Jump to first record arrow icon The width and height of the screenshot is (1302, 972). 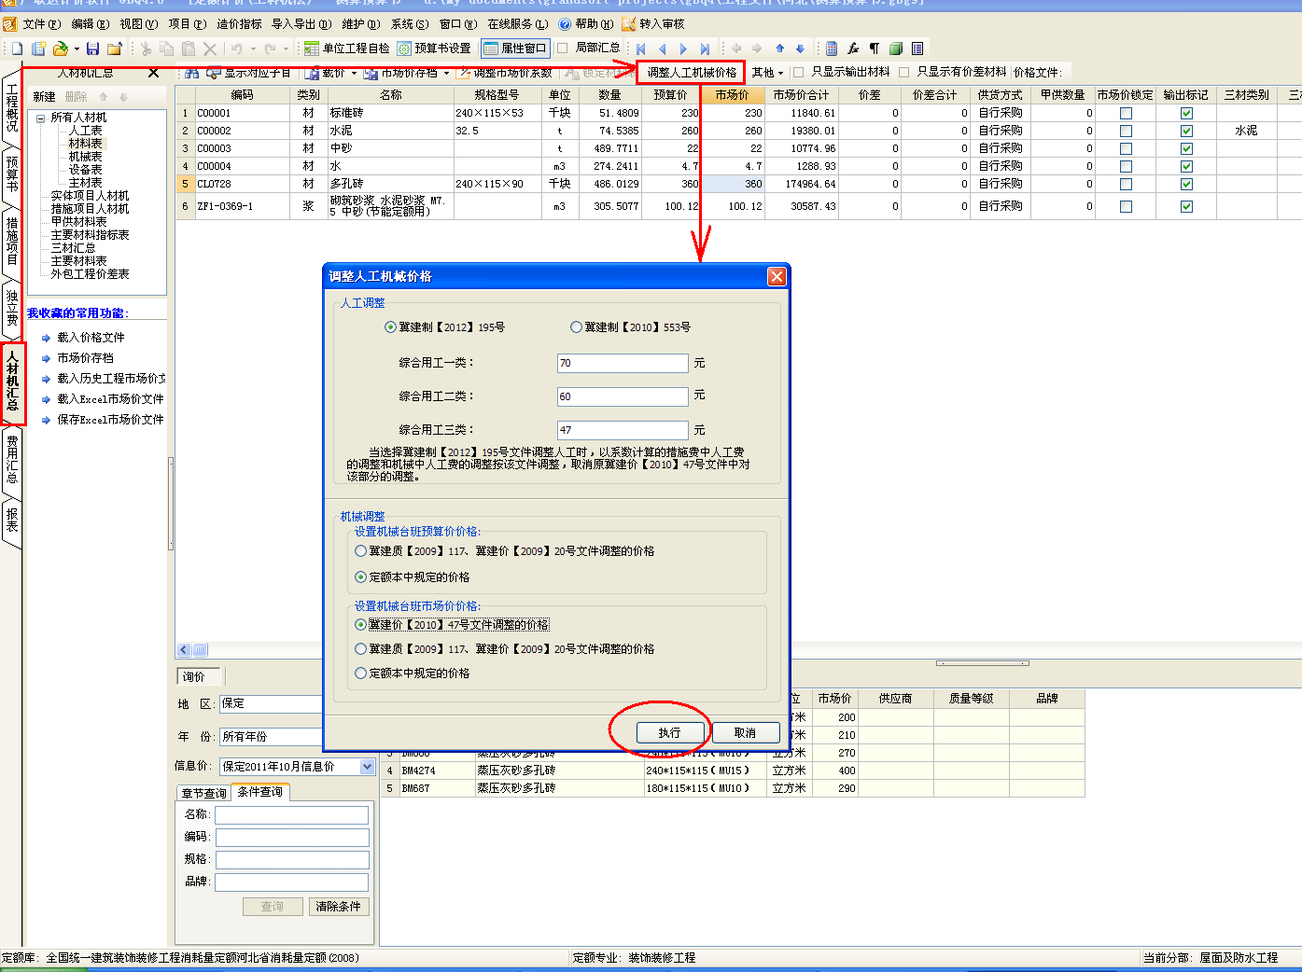coord(641,49)
